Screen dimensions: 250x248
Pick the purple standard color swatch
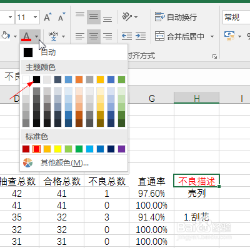pyautogui.click(x=121, y=149)
